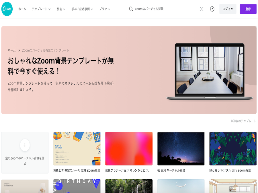Click the plus icon for blank Zoom background
This screenshot has width=258, height=193.
[25, 145]
